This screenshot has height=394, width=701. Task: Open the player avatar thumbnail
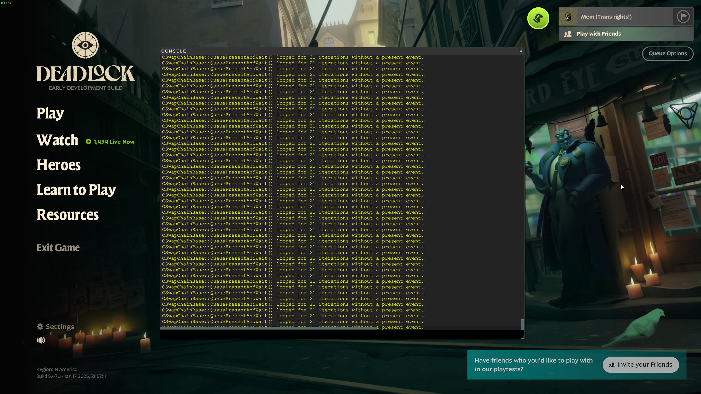[x=568, y=17]
